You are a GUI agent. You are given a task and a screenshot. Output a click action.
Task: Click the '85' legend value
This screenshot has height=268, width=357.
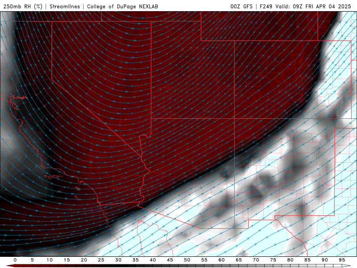pos(307,260)
